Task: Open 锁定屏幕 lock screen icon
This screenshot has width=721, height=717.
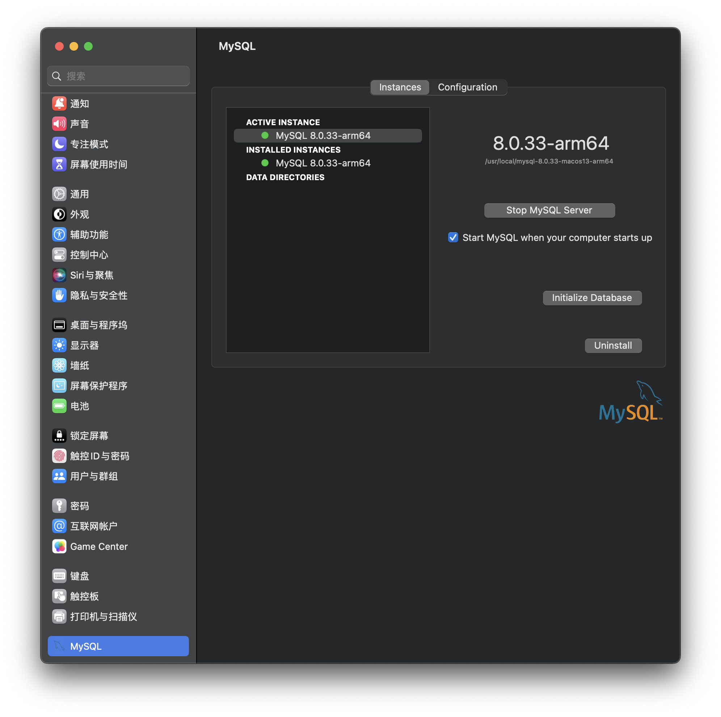Action: click(x=59, y=436)
